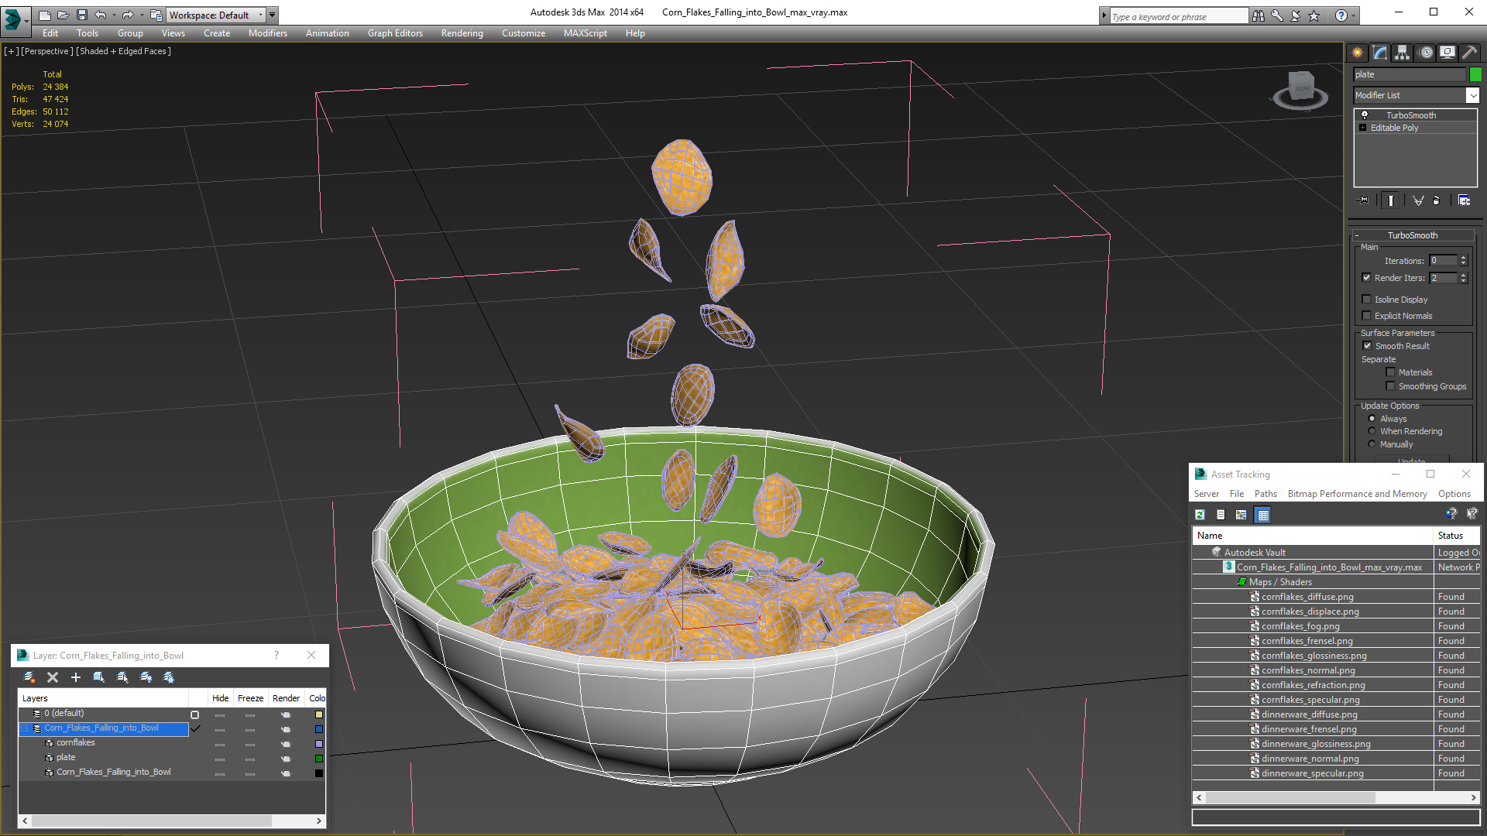Click the Undo arrow icon
This screenshot has width=1487, height=836.
click(x=100, y=15)
